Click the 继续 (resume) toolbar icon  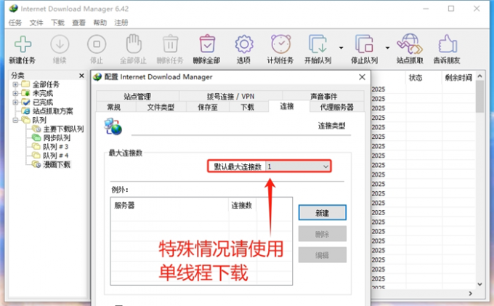(60, 44)
